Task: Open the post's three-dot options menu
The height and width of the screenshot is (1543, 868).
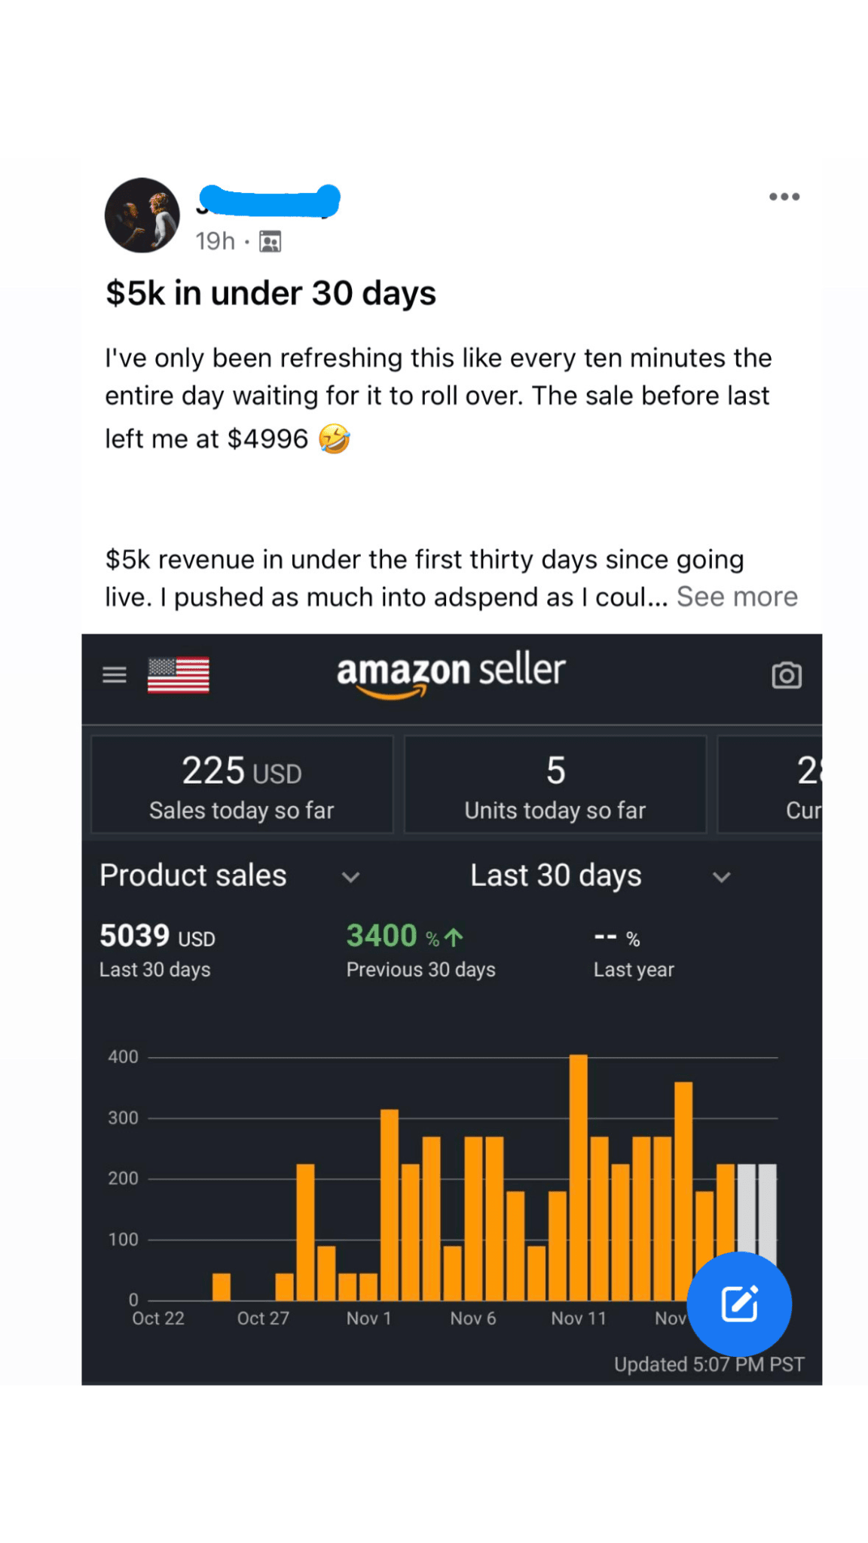Action: (x=784, y=197)
